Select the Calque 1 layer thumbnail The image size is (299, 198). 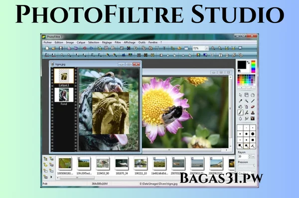[64, 76]
